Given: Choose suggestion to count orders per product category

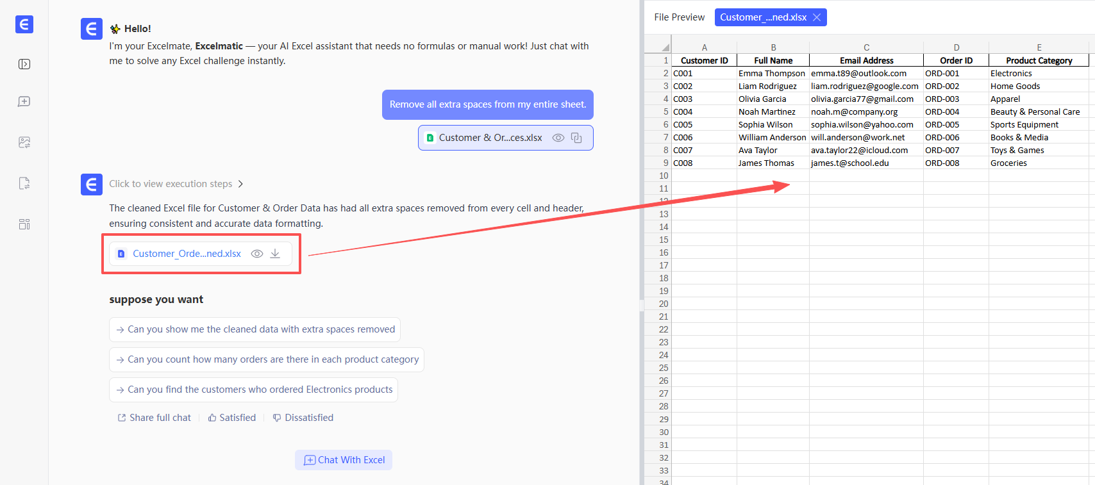Looking at the screenshot, I should pos(267,359).
